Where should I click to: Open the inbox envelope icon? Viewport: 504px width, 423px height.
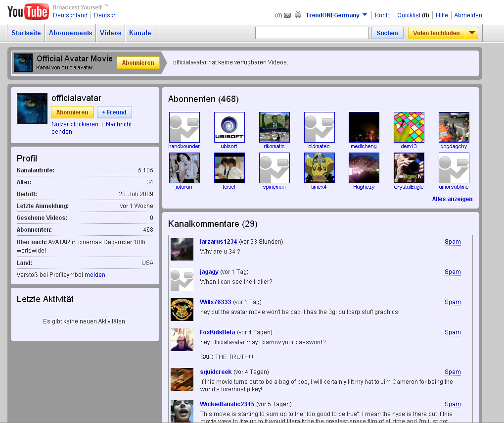pyautogui.click(x=287, y=15)
